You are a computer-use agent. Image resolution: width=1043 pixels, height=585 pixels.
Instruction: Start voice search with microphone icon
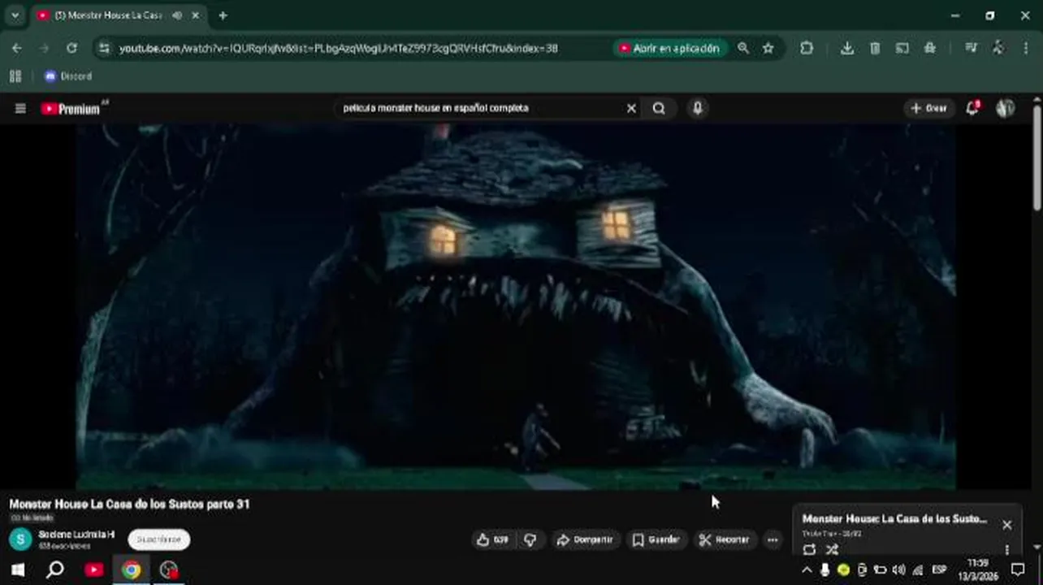click(x=698, y=108)
